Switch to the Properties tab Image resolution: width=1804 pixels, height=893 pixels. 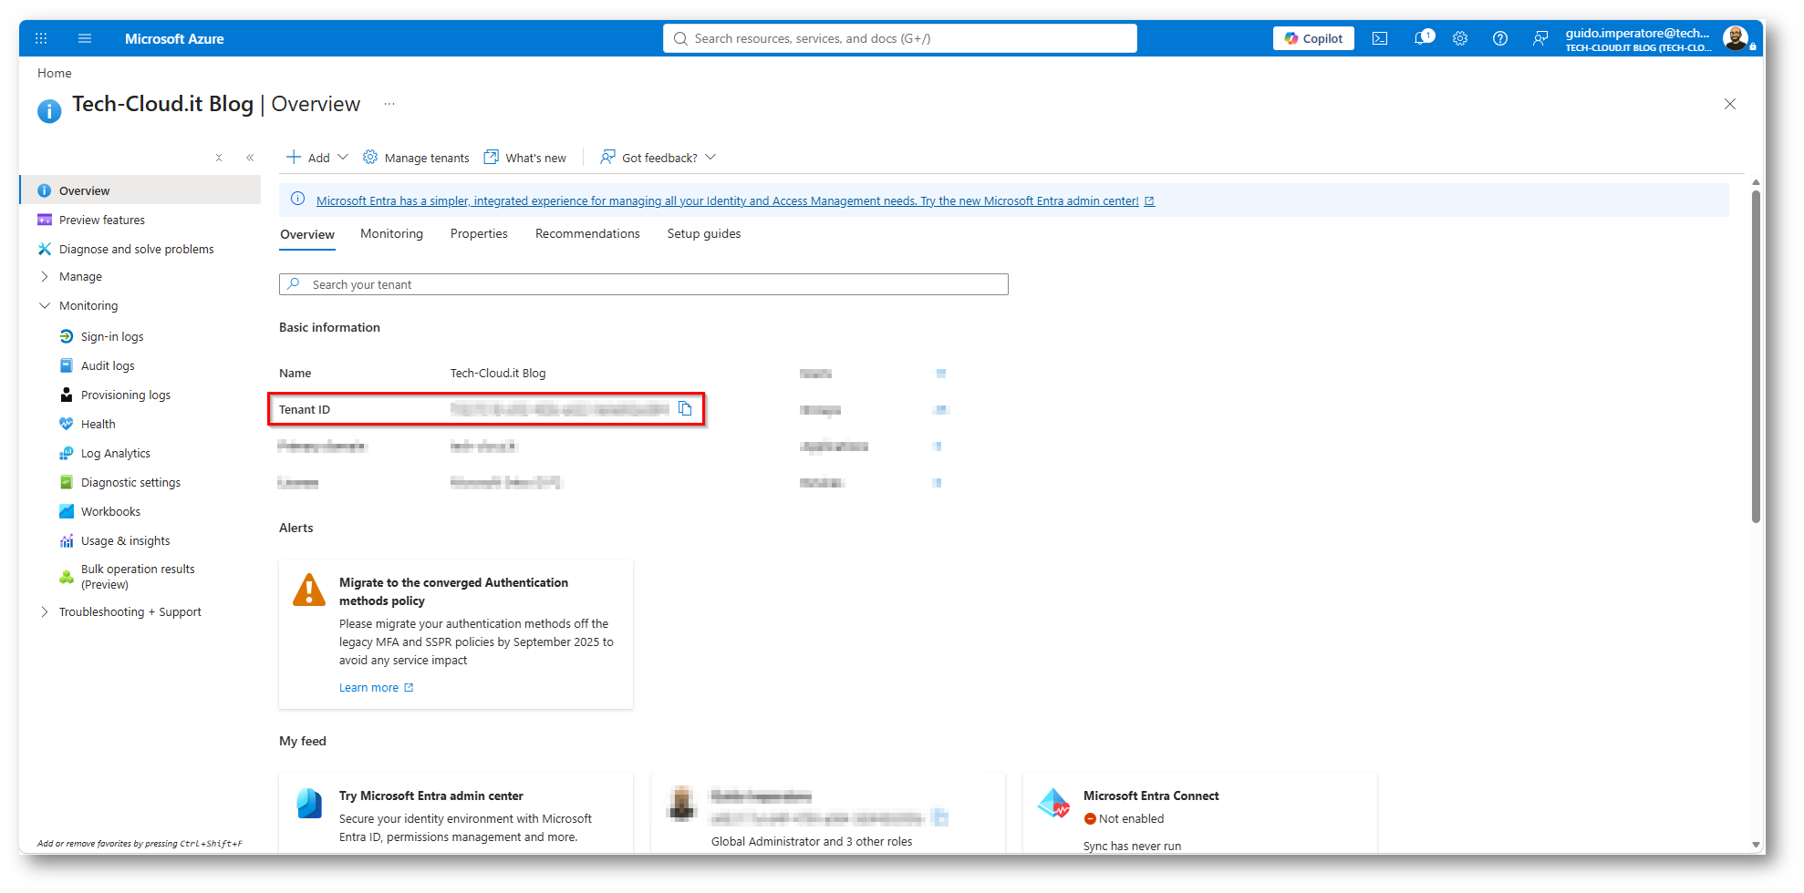pyautogui.click(x=479, y=234)
